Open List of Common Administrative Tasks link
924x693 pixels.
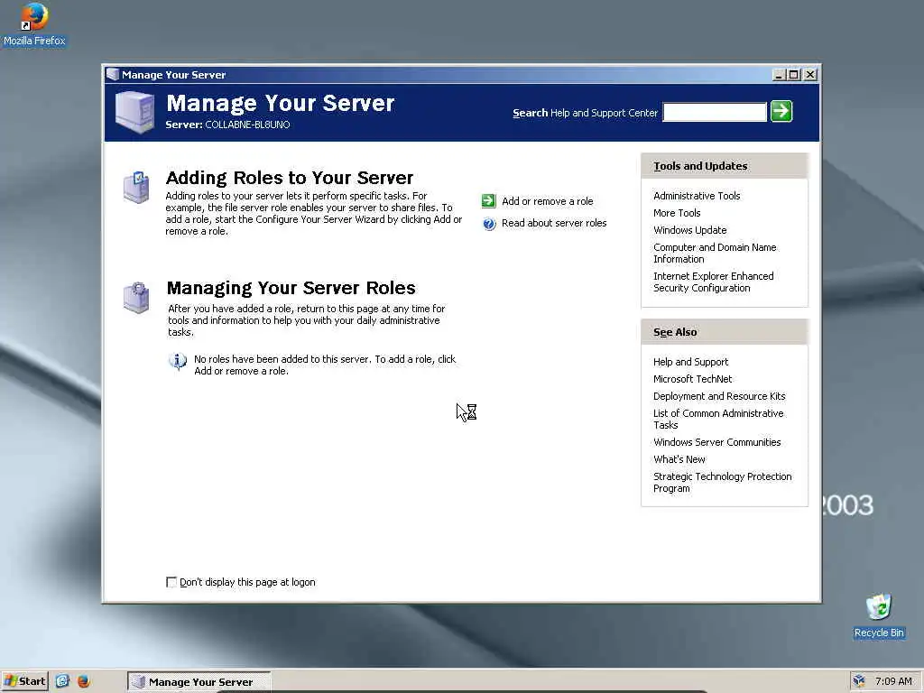point(718,419)
